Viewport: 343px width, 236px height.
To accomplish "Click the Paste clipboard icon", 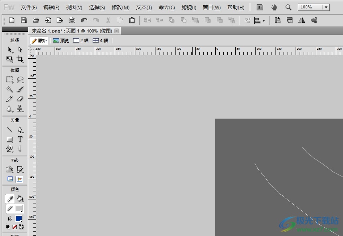I will pos(132,21).
